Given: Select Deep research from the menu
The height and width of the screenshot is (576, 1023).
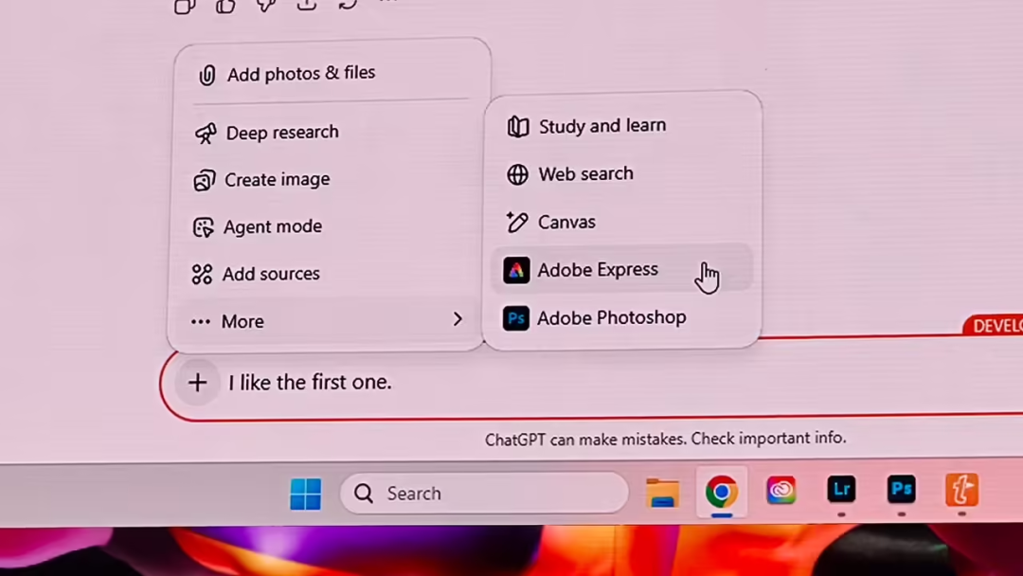Looking at the screenshot, I should coord(330,133).
